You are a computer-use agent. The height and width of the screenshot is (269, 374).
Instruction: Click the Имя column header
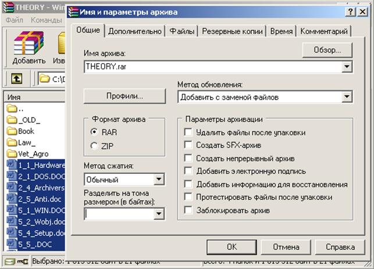pyautogui.click(x=34, y=97)
